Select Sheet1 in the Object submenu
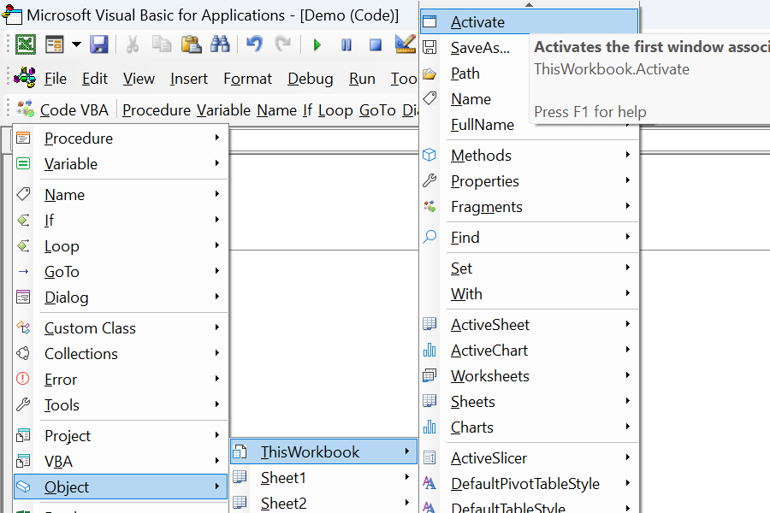770x513 pixels. coord(323,478)
